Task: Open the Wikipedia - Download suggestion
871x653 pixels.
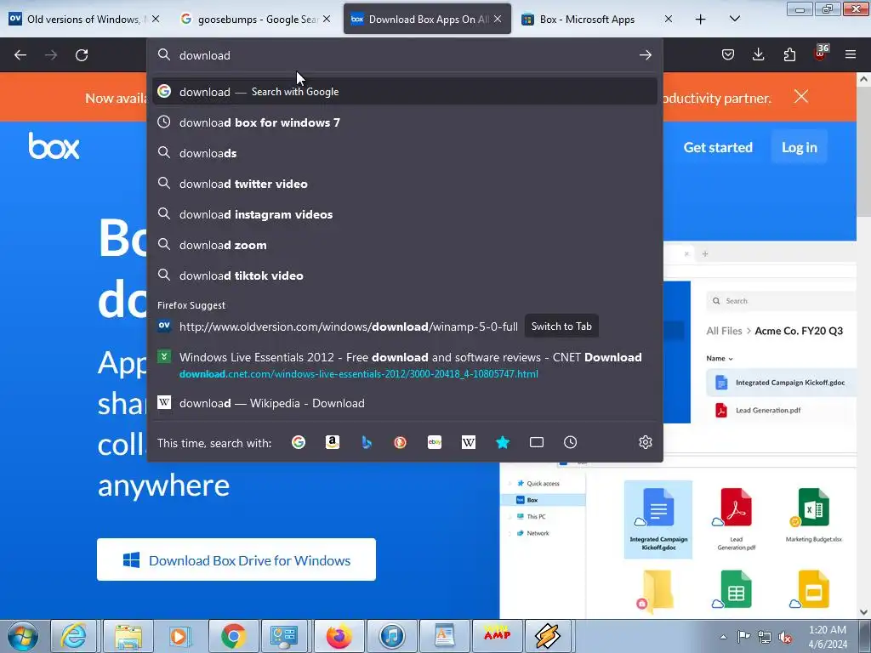Action: [x=404, y=403]
